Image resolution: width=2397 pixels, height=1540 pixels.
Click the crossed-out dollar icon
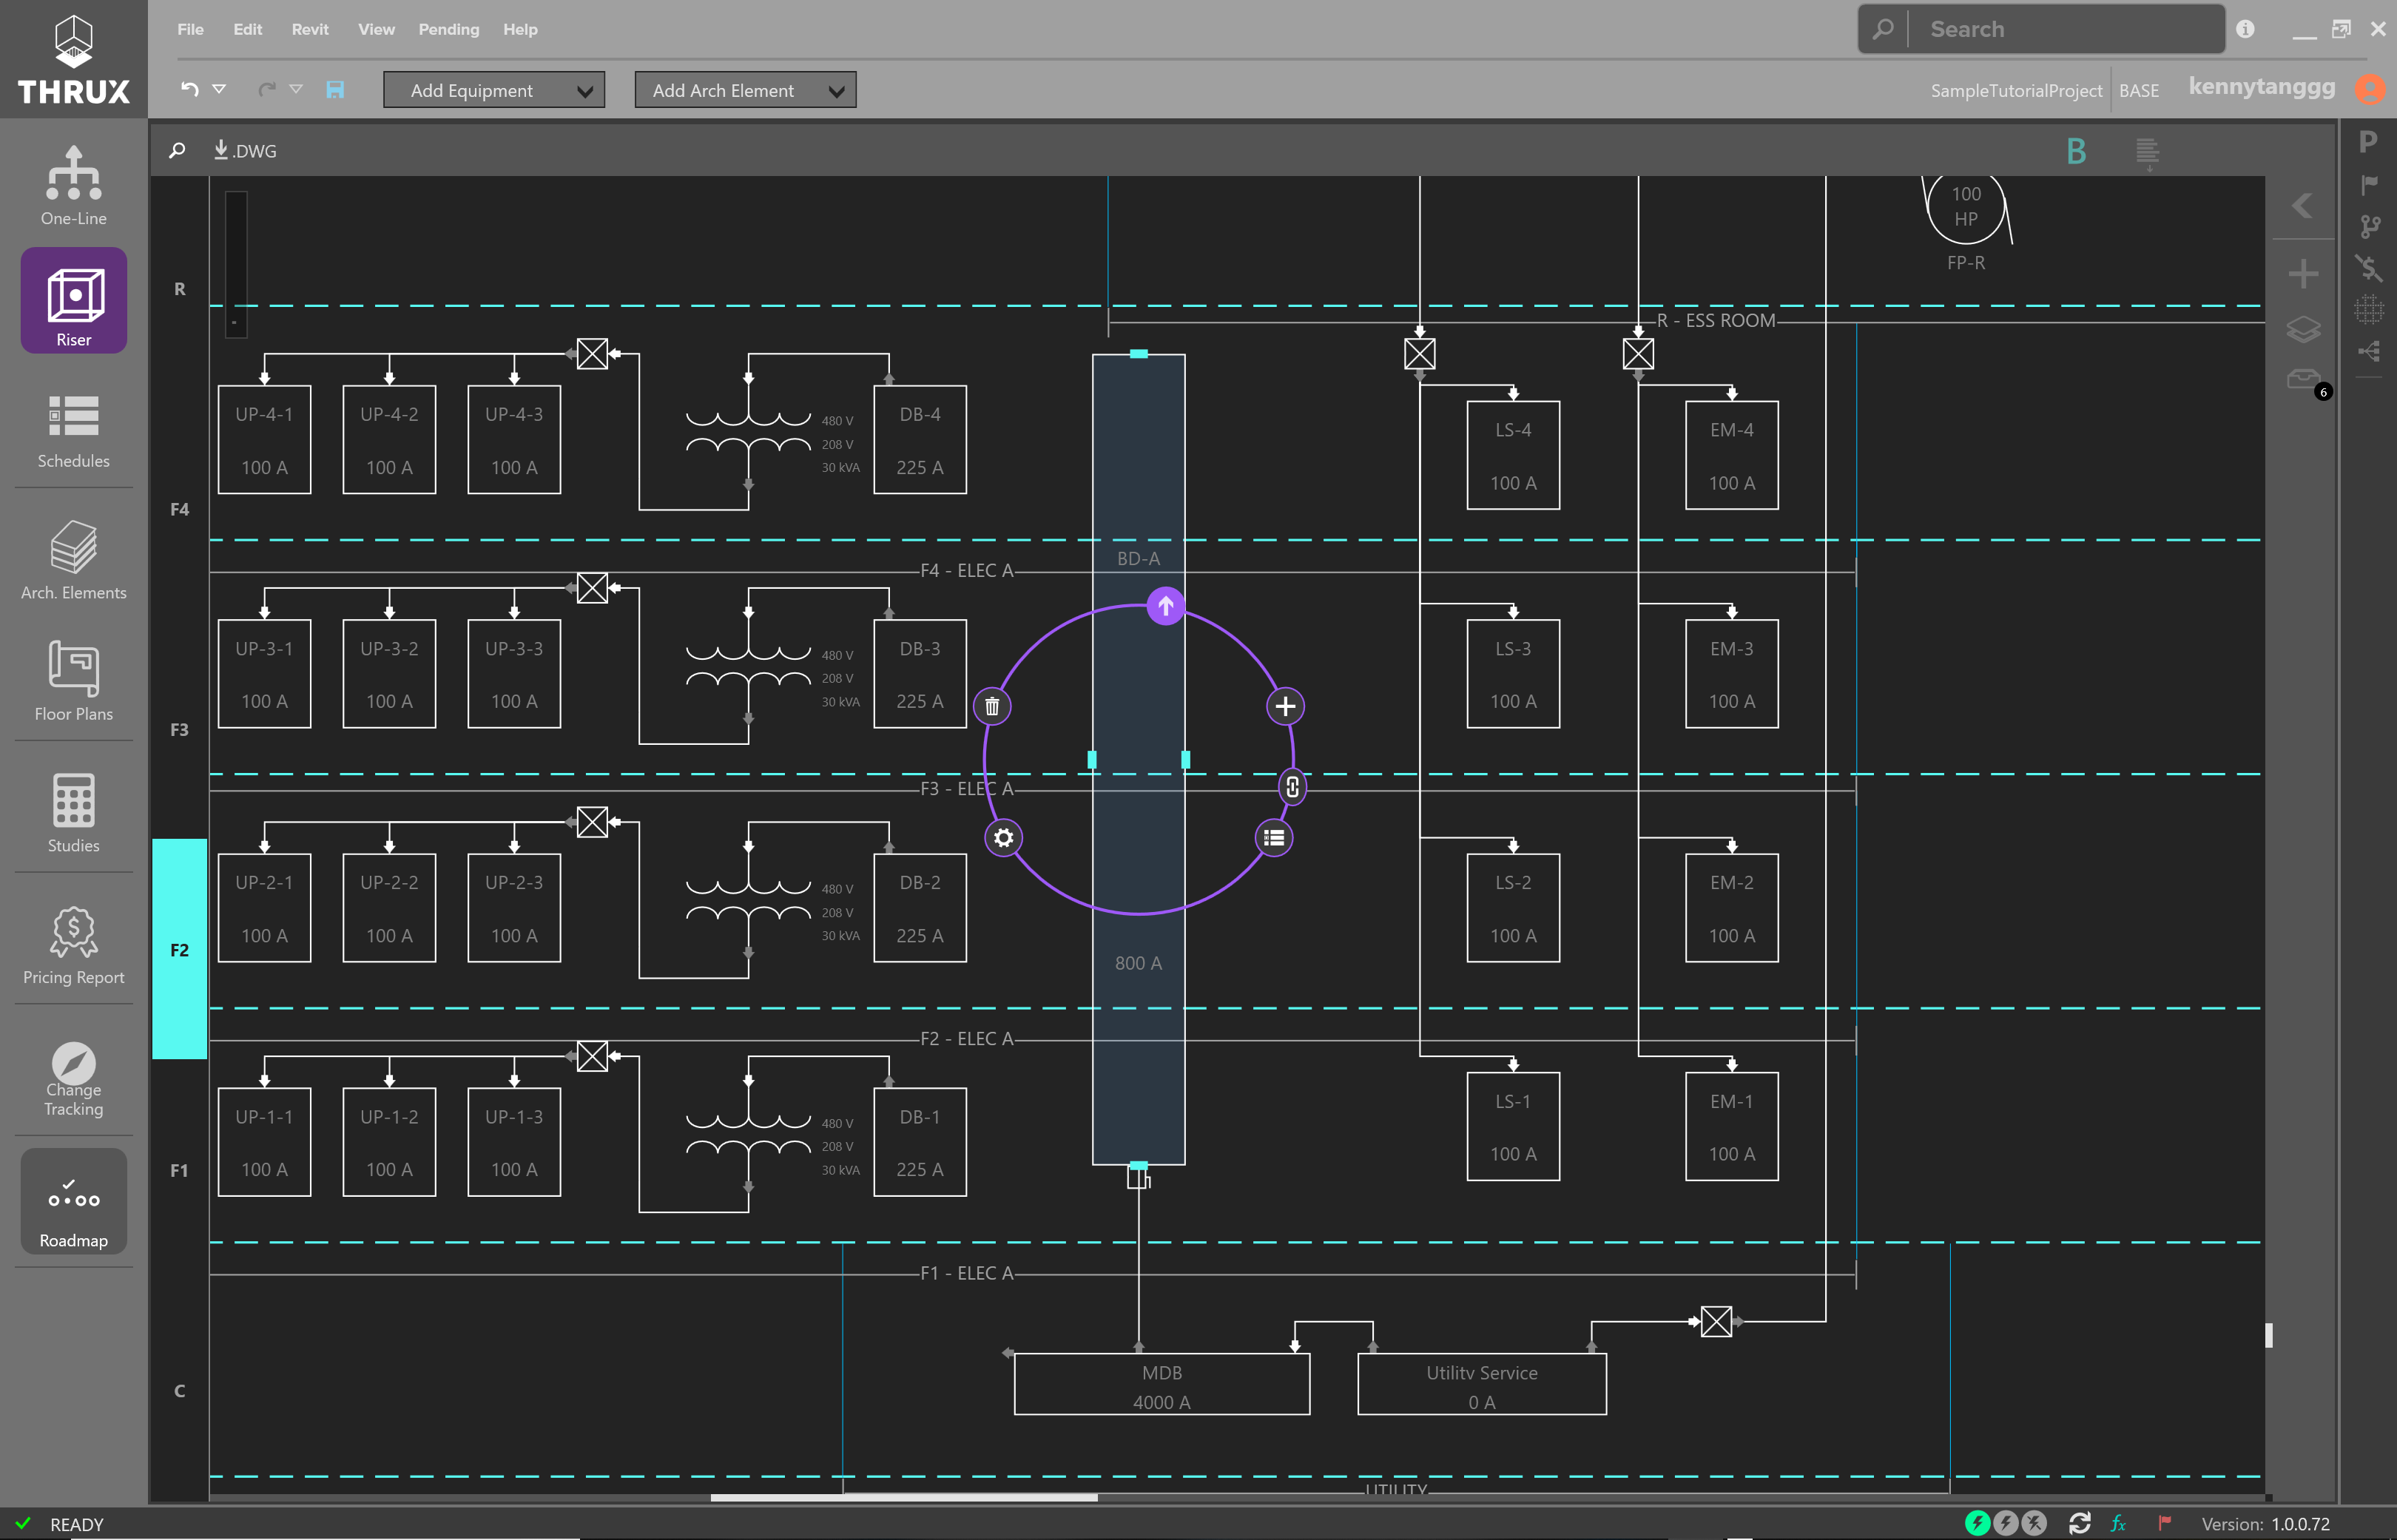(x=2368, y=268)
